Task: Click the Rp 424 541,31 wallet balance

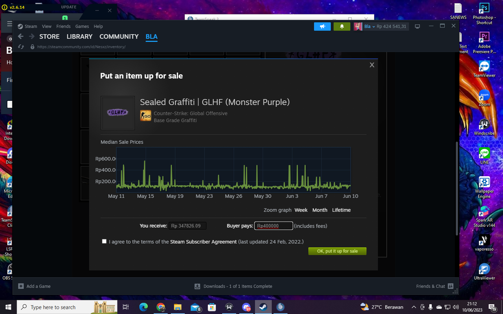Action: 391,26
